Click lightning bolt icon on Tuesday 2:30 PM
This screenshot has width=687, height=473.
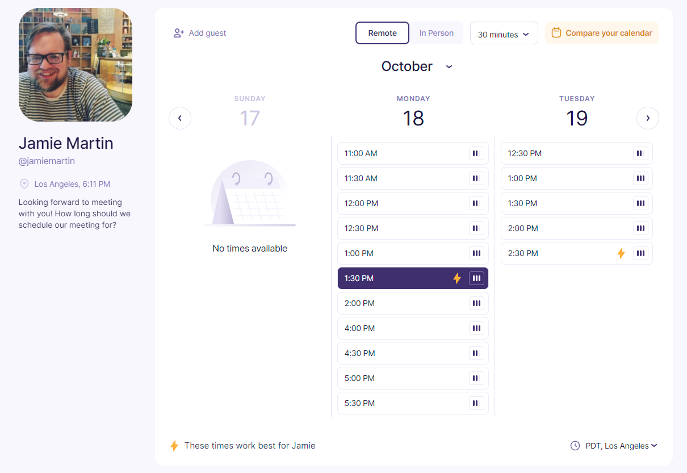tap(621, 253)
